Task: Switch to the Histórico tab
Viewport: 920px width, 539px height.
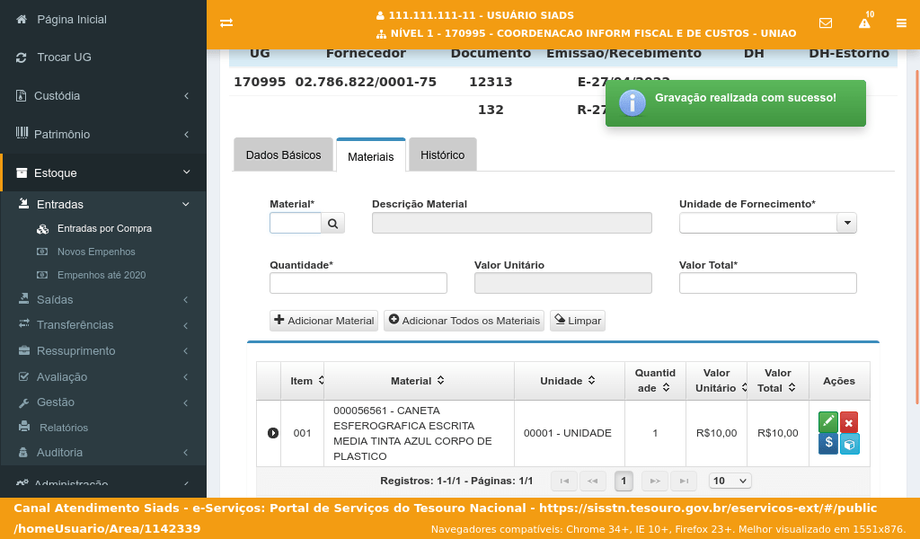Action: tap(442, 155)
